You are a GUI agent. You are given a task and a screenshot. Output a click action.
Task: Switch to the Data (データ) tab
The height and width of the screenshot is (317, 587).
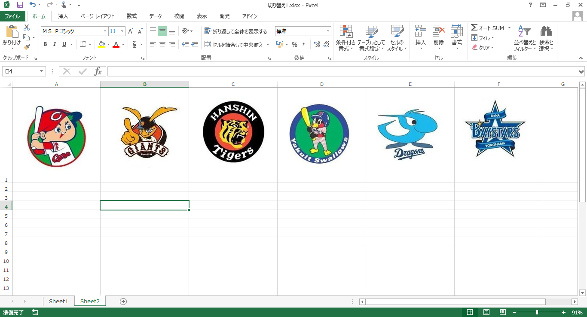(x=156, y=16)
